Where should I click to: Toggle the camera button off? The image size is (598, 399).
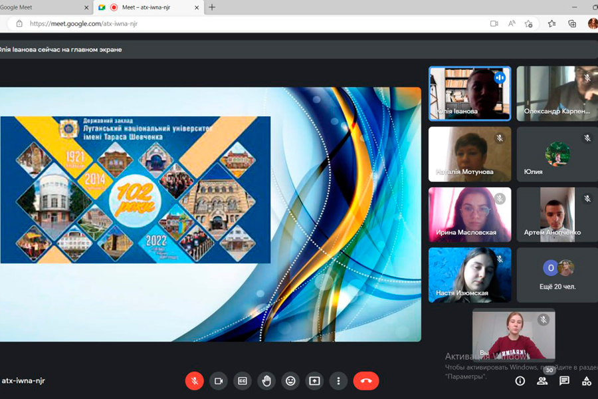tap(218, 381)
